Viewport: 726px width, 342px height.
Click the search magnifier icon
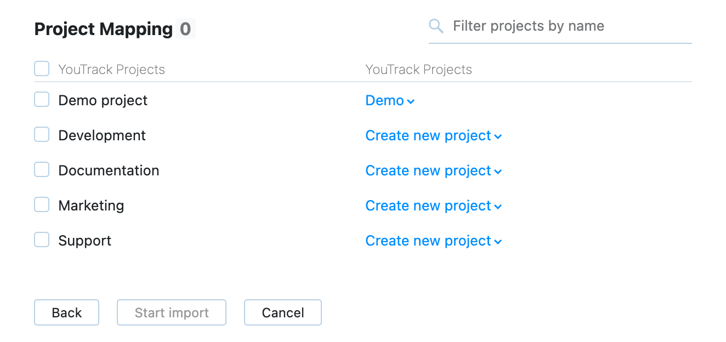click(x=436, y=26)
